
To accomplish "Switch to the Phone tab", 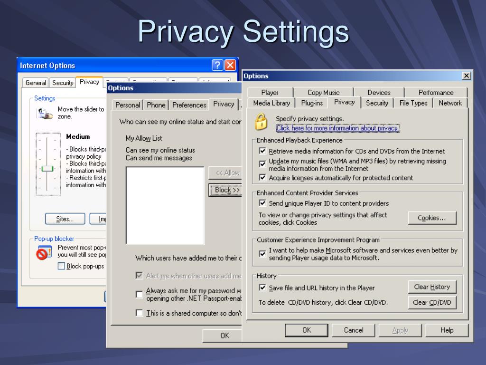I will (156, 105).
